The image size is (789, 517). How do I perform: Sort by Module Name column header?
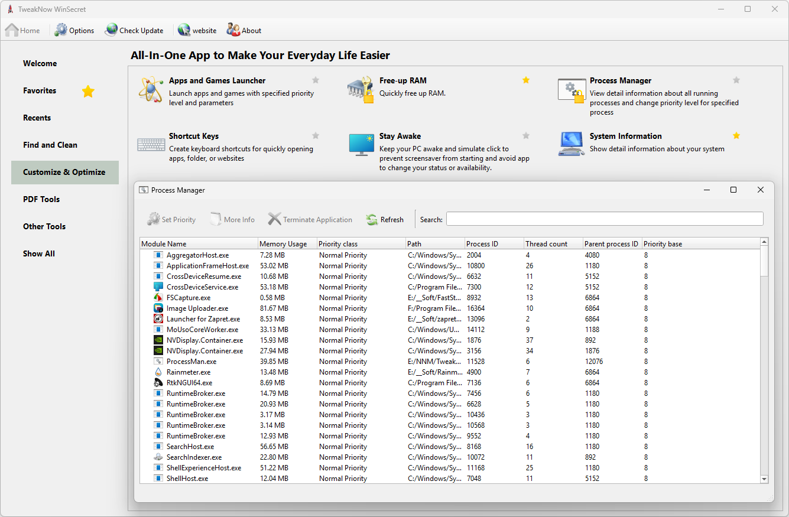pos(199,243)
